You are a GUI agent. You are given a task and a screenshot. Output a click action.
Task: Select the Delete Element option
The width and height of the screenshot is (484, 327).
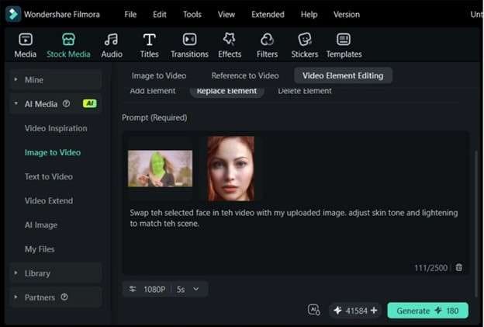coord(305,91)
